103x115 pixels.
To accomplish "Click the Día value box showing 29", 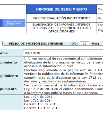I will pyautogui.click(x=84, y=43).
